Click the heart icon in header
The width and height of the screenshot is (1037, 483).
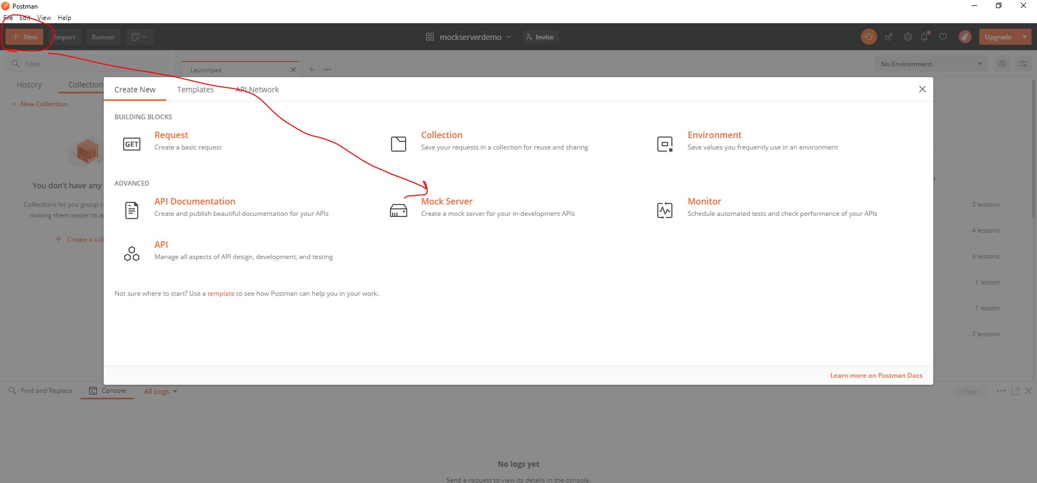tap(943, 37)
